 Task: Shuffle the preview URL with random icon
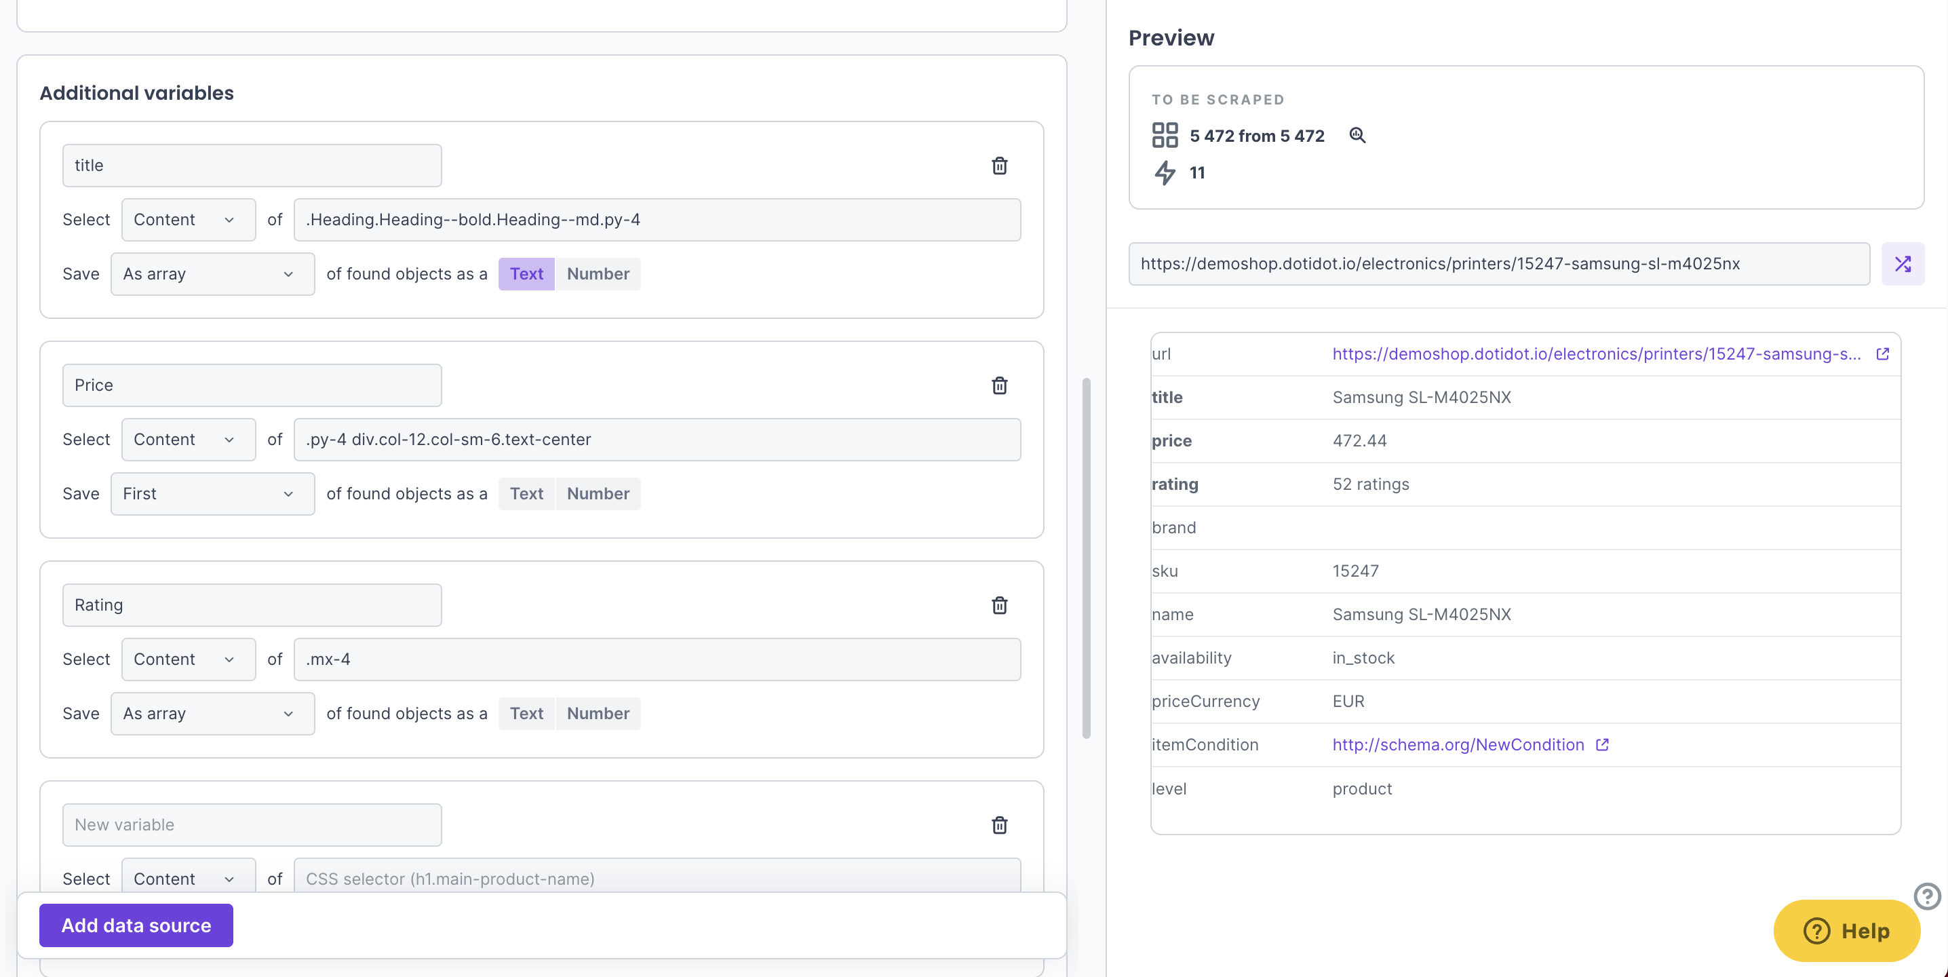1903,264
